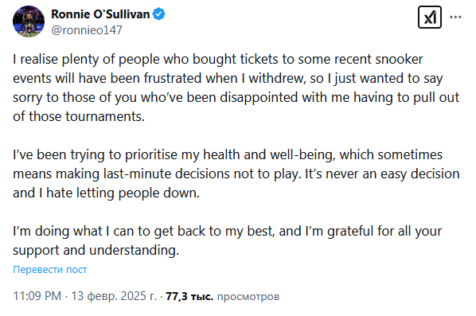Click the line starting 'I've been trying to prioritise'

click(x=228, y=154)
